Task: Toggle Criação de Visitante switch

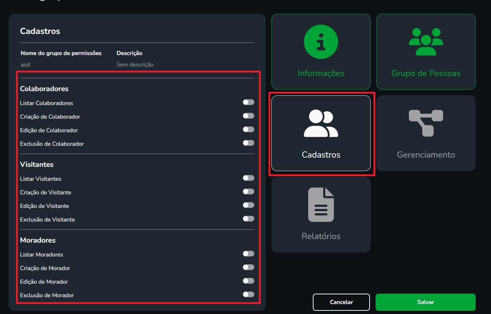Action: [x=248, y=192]
